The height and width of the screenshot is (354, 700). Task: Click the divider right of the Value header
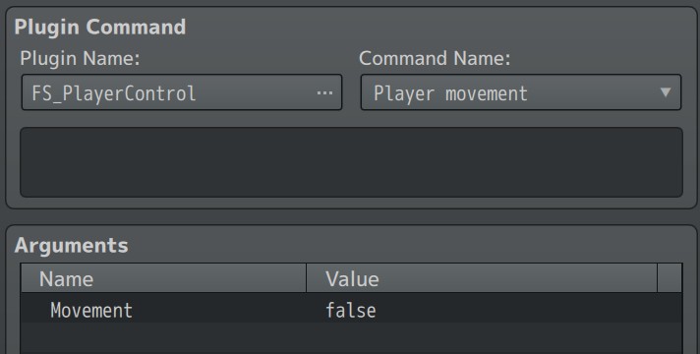tap(657, 278)
